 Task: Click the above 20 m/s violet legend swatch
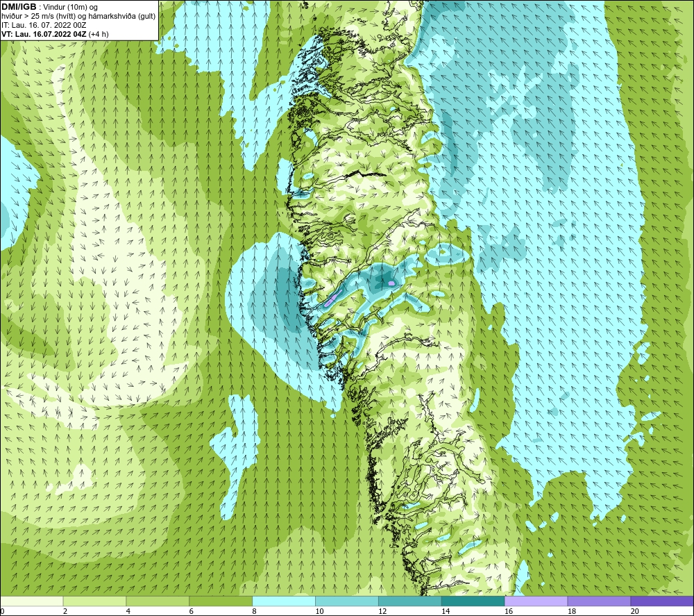pyautogui.click(x=661, y=601)
